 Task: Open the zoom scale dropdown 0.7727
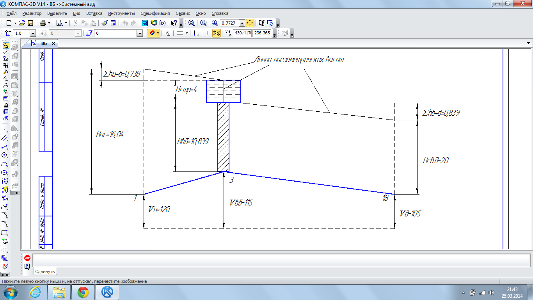pos(242,23)
